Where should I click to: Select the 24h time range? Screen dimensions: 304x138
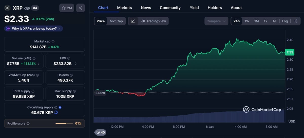237,21
